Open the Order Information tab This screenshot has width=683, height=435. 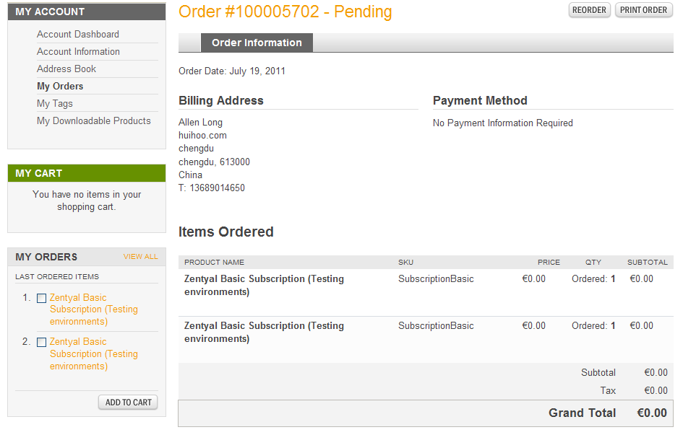[257, 43]
